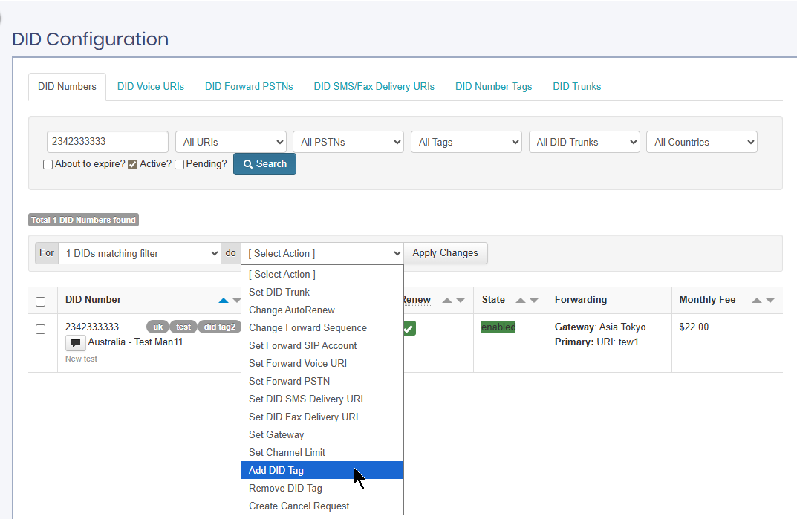Image resolution: width=797 pixels, height=519 pixels.
Task: Open the comment bubble icon for the DID
Action: pyautogui.click(x=75, y=343)
